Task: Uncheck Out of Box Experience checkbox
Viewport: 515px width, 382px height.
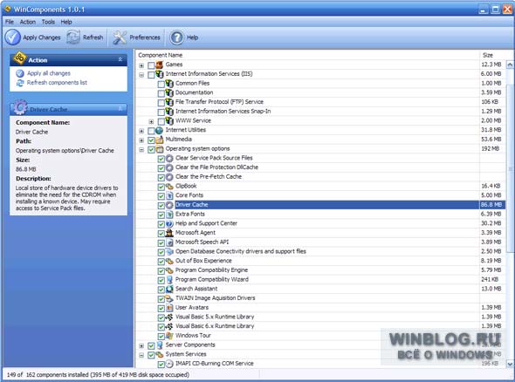Action: (161, 262)
